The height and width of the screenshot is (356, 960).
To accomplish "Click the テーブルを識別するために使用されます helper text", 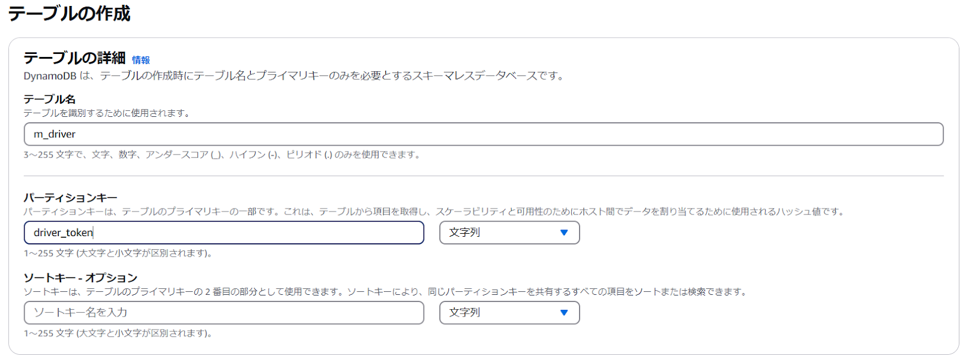I will [107, 113].
